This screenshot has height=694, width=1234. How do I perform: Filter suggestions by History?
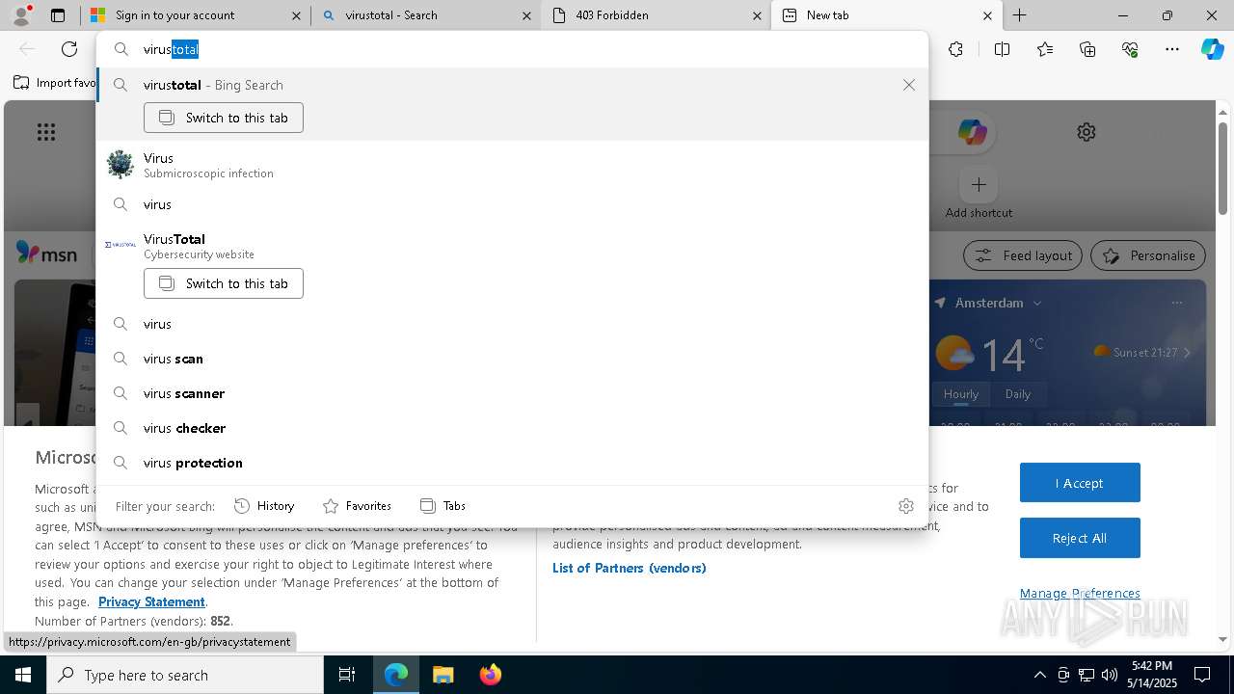coord(264,506)
